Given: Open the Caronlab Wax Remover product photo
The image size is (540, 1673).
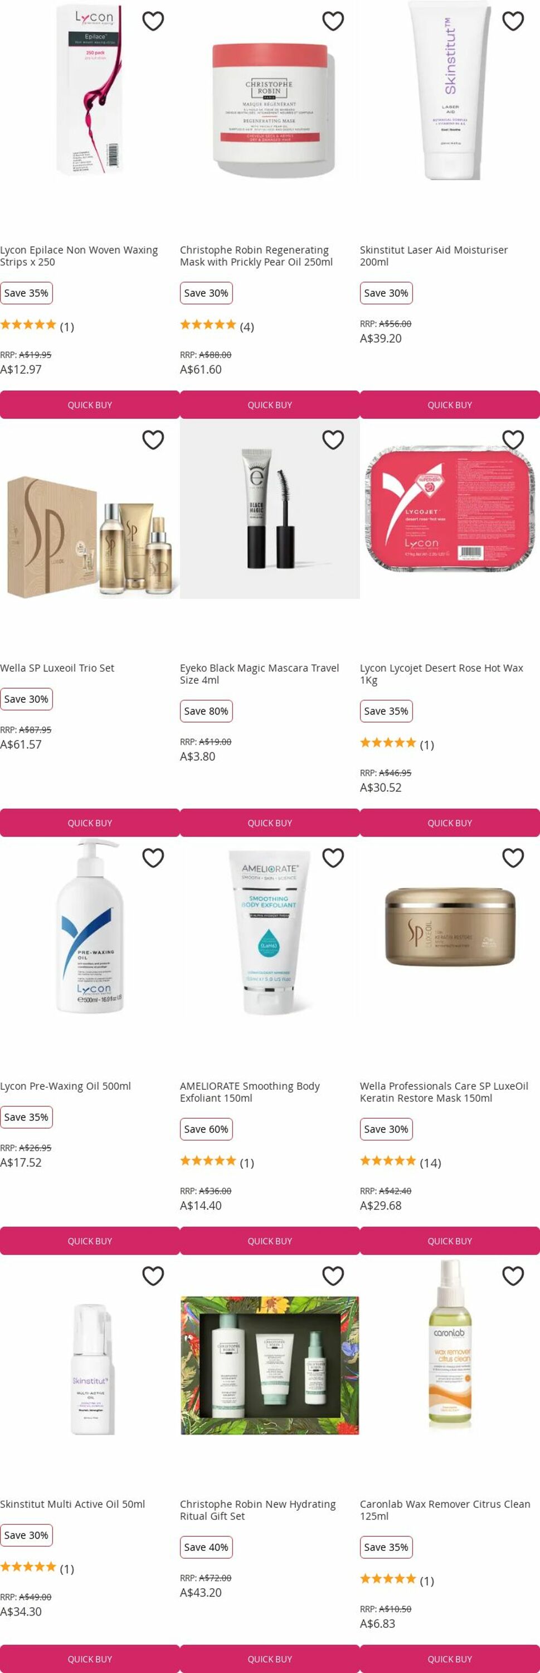Looking at the screenshot, I should click(450, 1345).
